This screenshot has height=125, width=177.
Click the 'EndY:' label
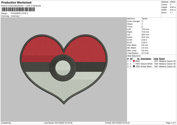pyautogui.click(x=130, y=43)
